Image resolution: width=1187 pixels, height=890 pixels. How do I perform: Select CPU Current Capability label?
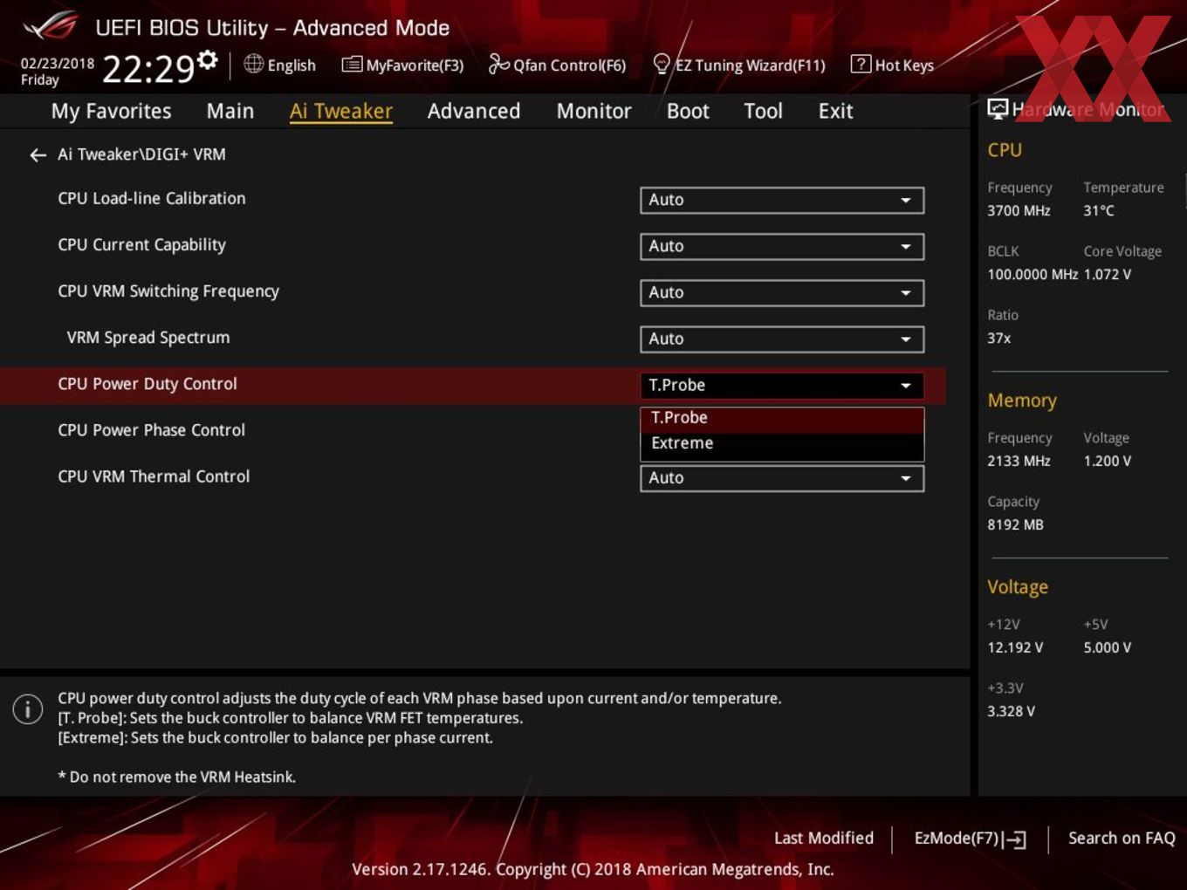[141, 245]
